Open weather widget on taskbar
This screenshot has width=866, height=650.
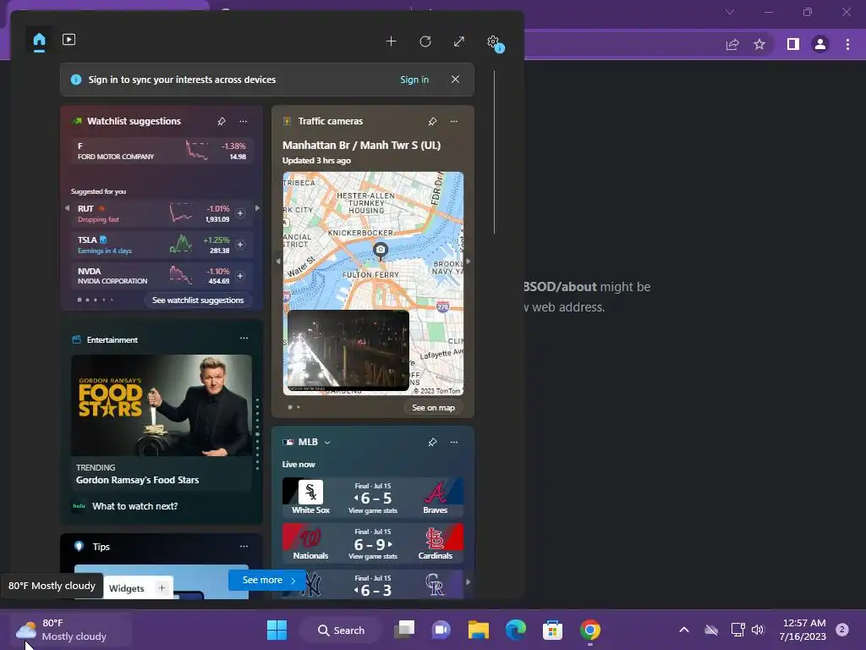[72, 630]
